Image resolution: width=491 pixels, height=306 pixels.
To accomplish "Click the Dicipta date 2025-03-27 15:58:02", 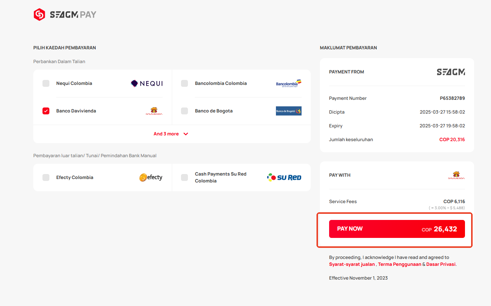I will pos(442,112).
